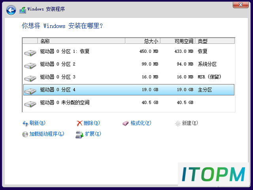Select row 驱动器 0 未分配的空间
253x190 pixels.
tap(129, 102)
